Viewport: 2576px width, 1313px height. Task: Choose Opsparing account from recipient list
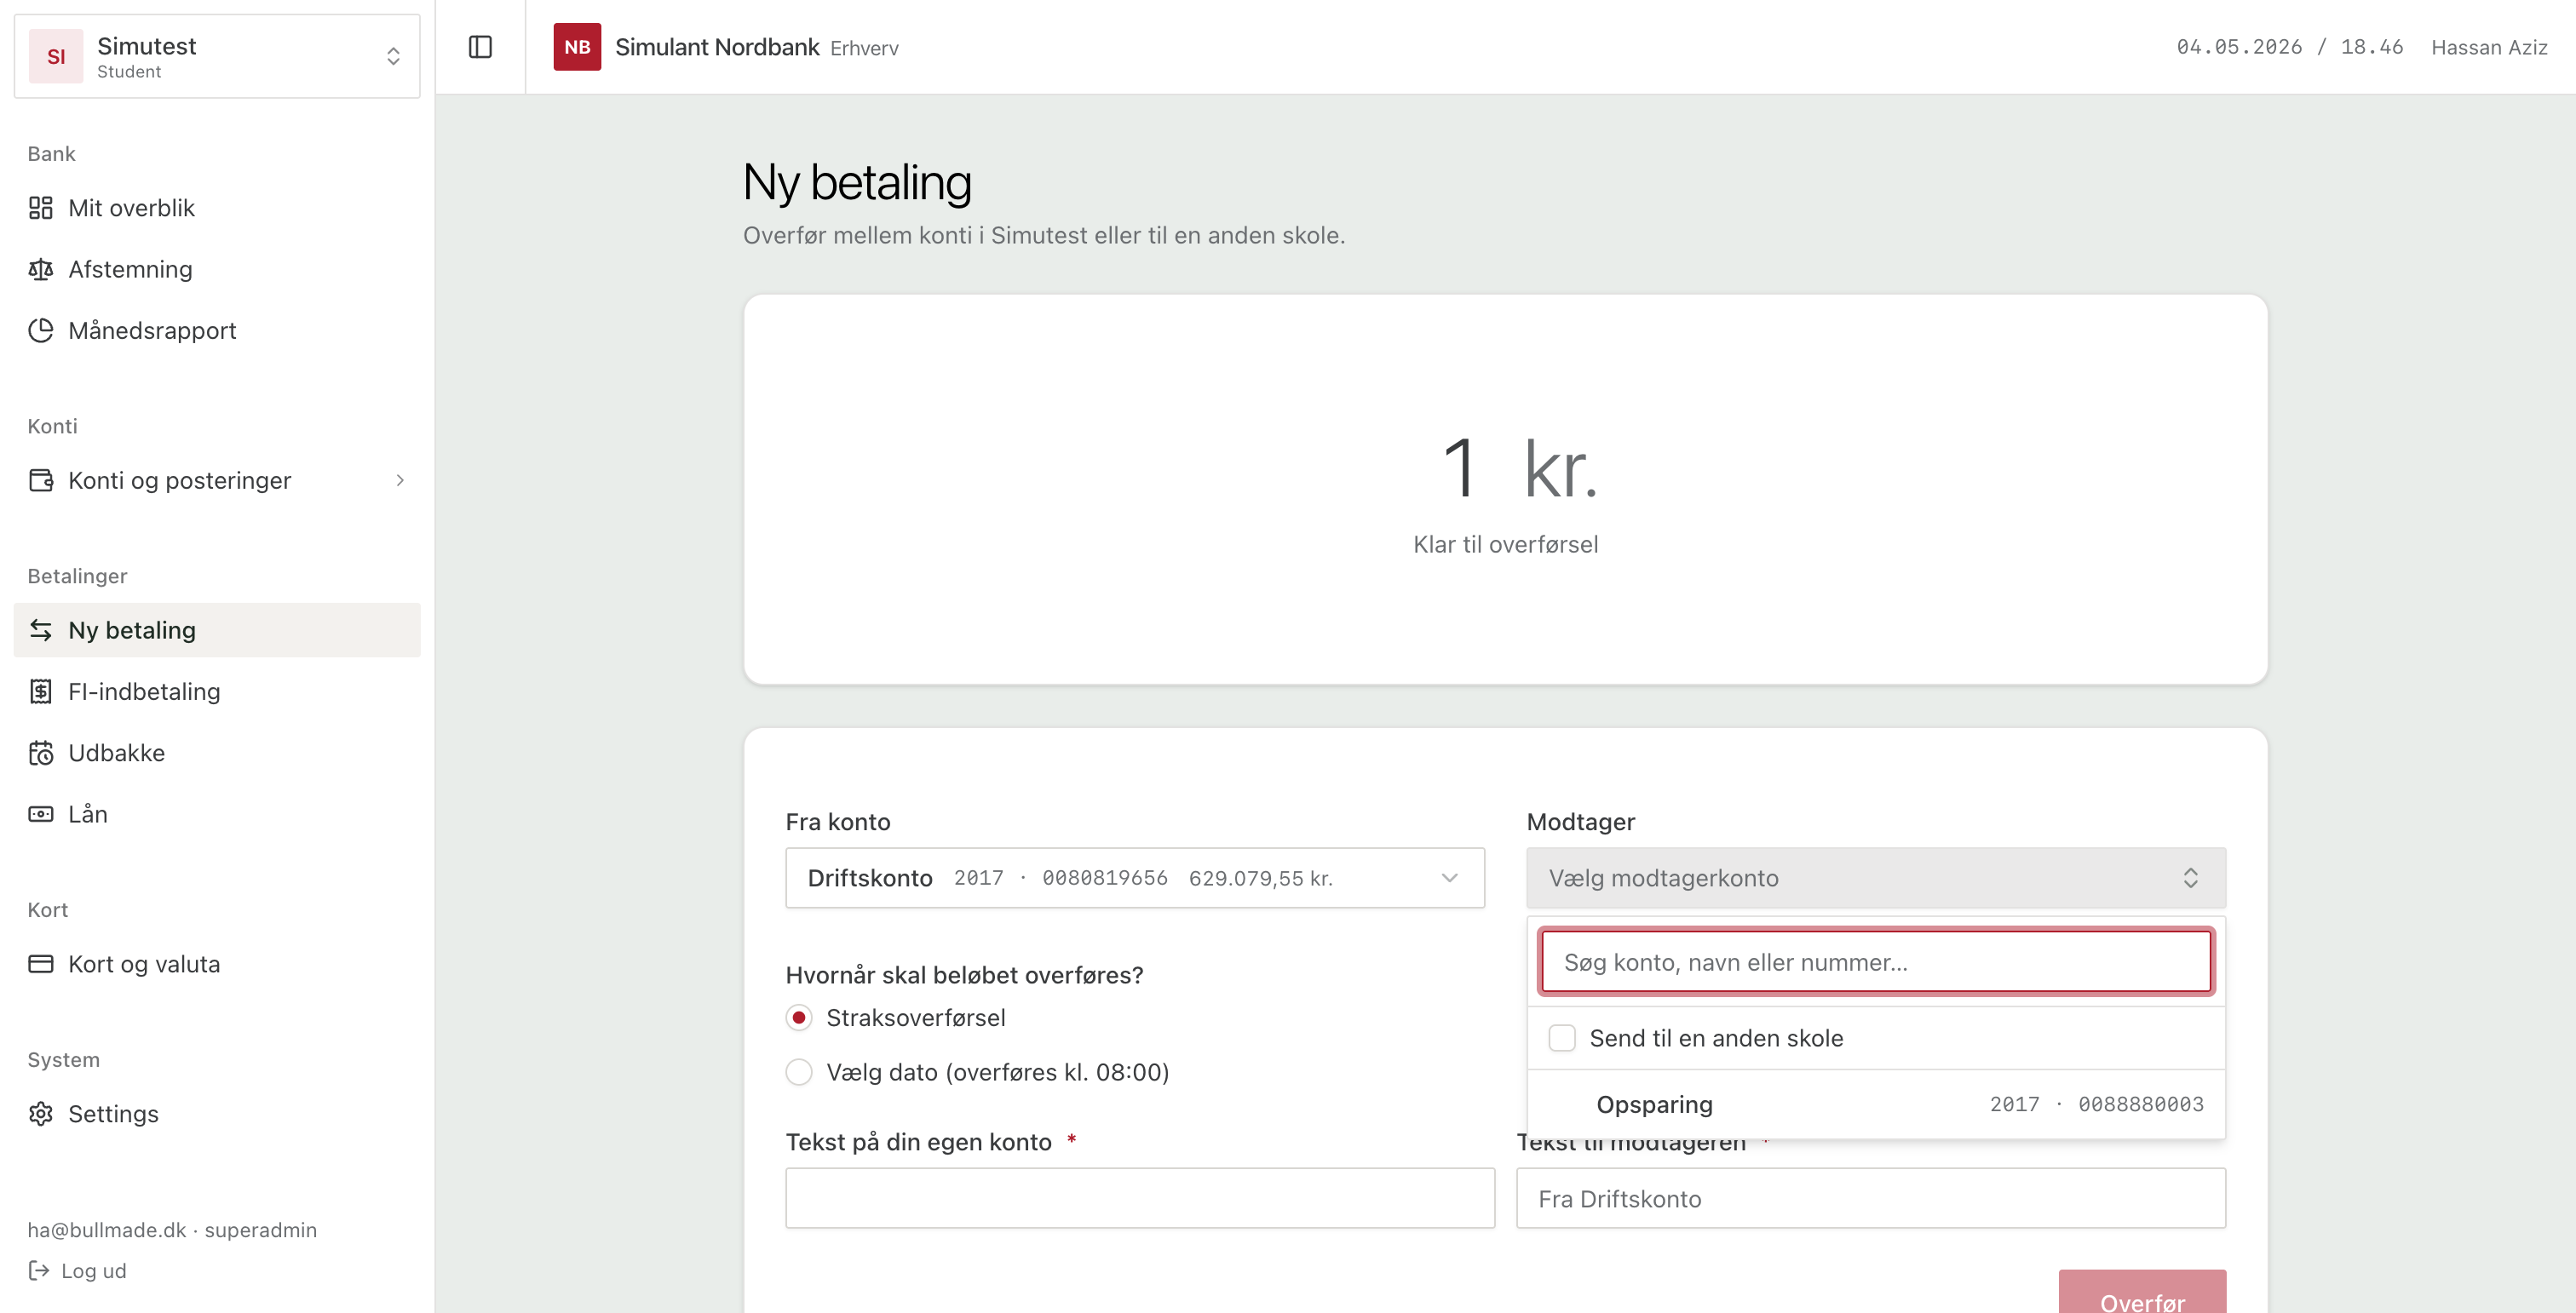coord(1876,1104)
